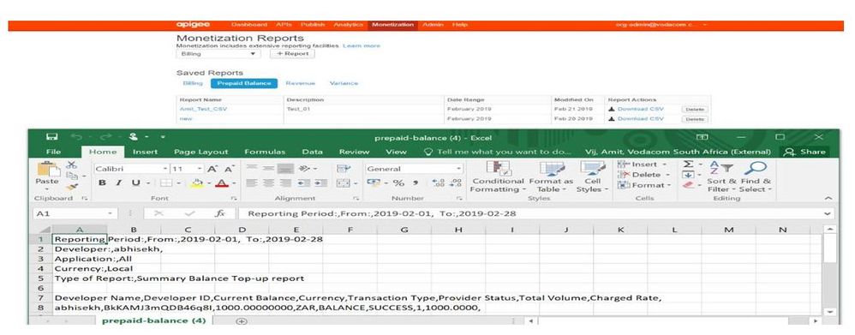Image resolution: width=855 pixels, height=335 pixels.
Task: Decrease the cell indent
Action: point(305,183)
